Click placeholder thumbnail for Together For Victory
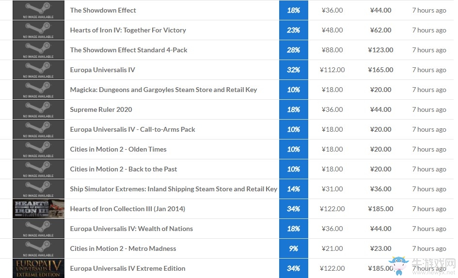Viewport: 458px width, 278px height. point(39,30)
